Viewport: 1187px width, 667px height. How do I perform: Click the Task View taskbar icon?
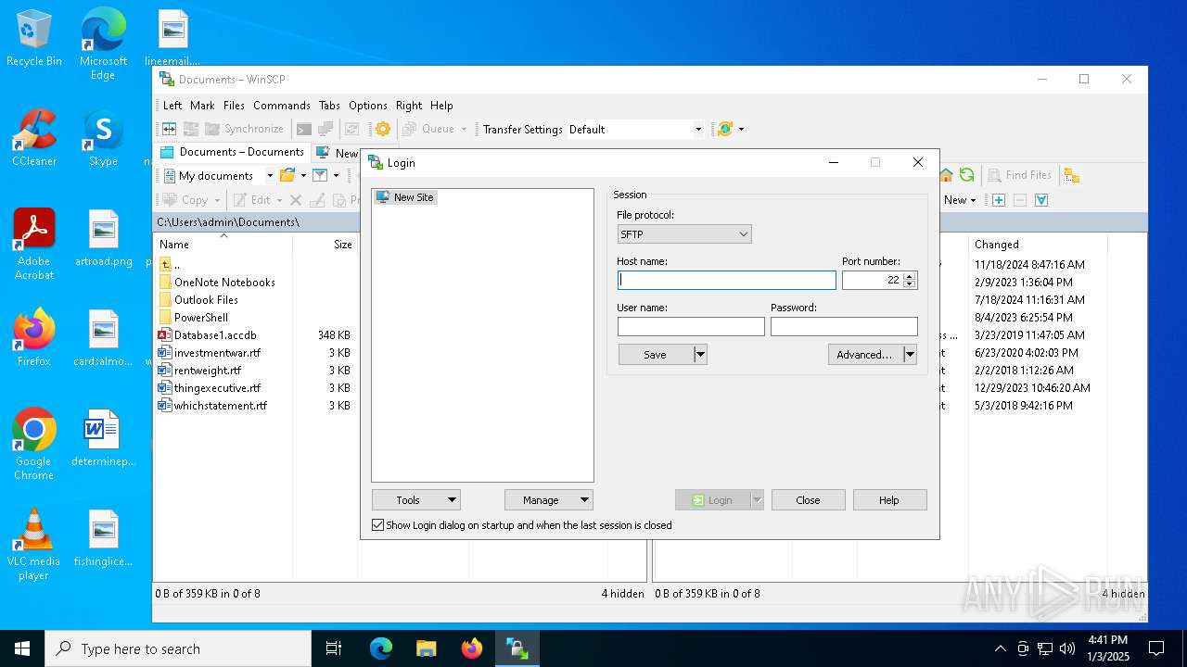[x=334, y=648]
